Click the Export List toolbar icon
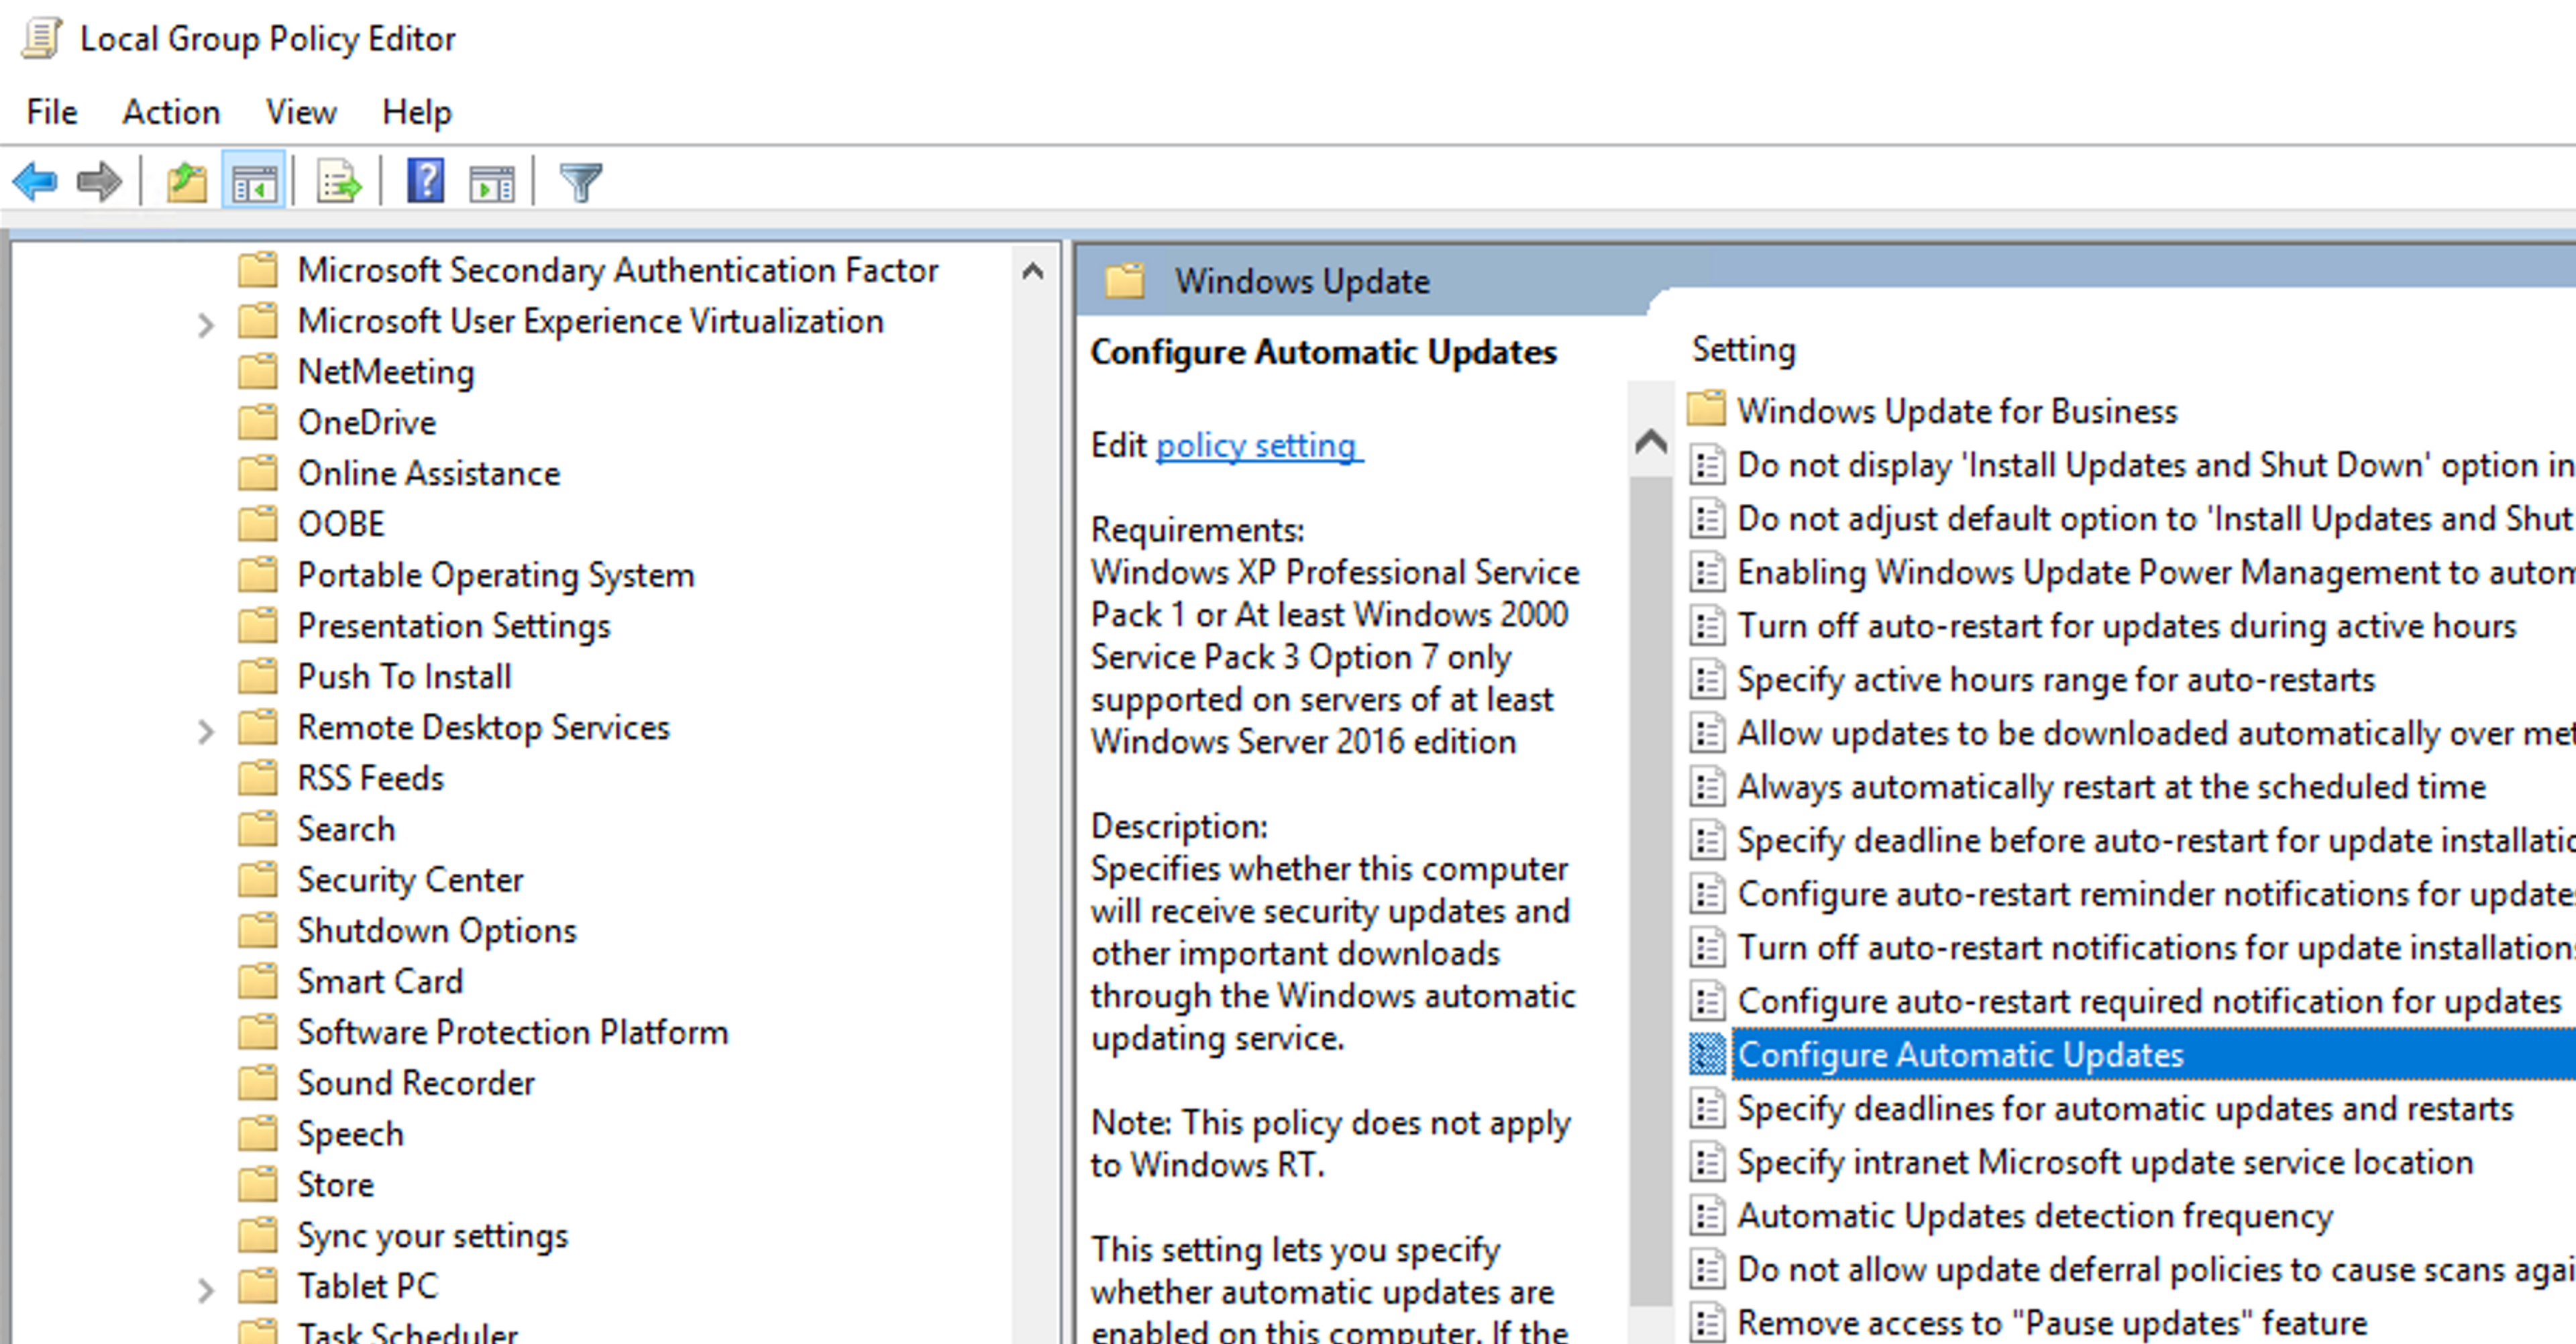 (339, 182)
